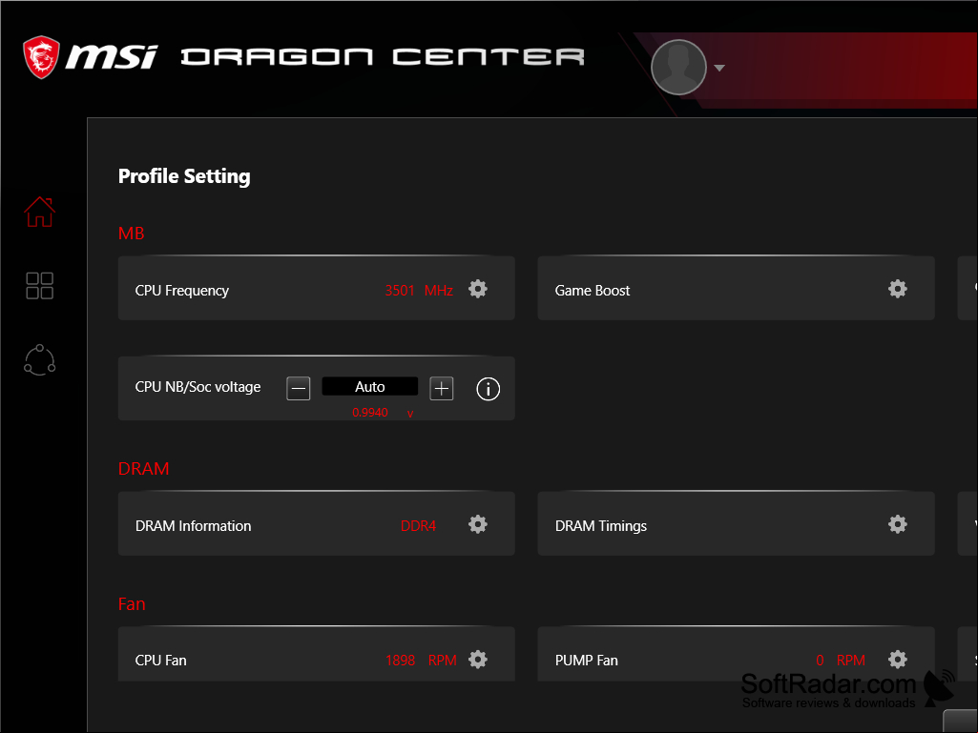Screen dimensions: 978x733
Task: Click the CPU NB/Soc voltage label
Action: point(198,387)
